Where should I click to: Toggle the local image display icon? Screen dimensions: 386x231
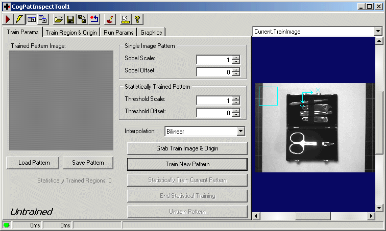tap(32, 19)
